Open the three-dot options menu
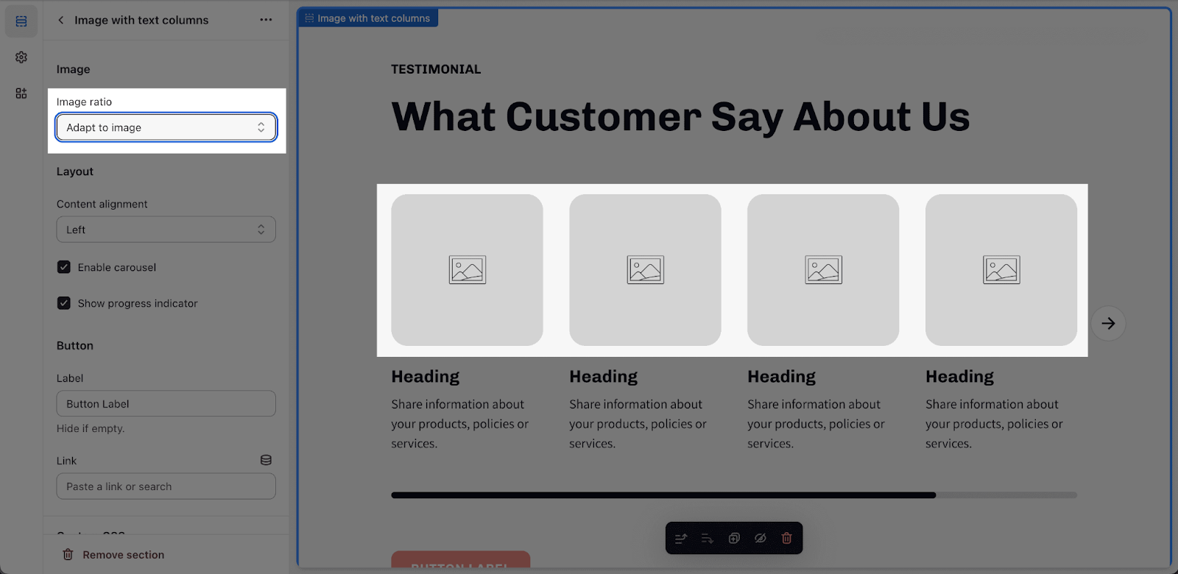This screenshot has width=1178, height=574. 266,20
